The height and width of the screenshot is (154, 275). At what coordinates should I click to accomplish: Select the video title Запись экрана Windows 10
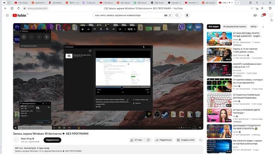tap(51, 133)
